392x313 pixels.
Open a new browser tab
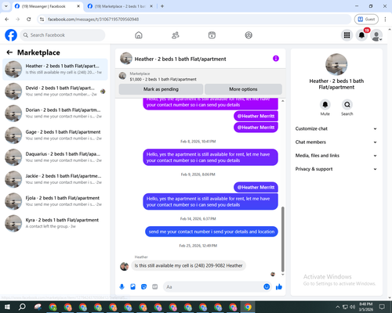click(162, 6)
